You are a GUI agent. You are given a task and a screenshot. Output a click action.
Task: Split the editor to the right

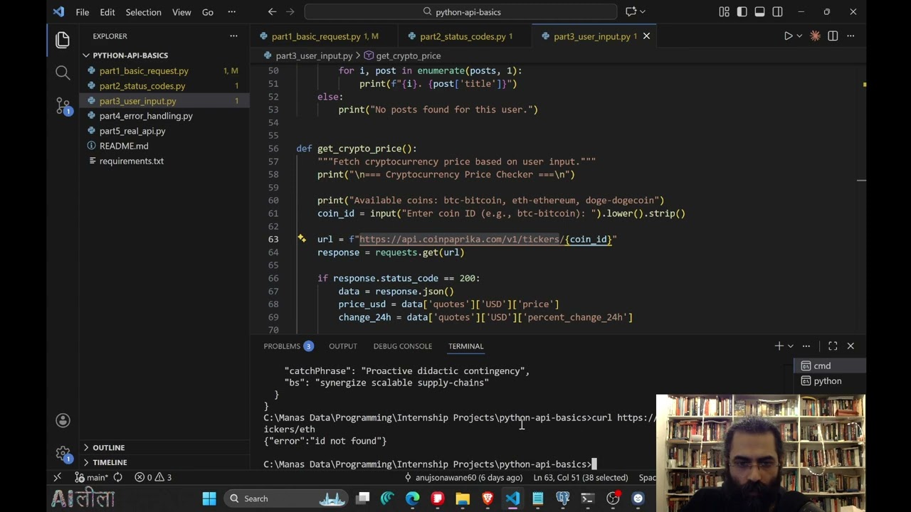coord(833,36)
